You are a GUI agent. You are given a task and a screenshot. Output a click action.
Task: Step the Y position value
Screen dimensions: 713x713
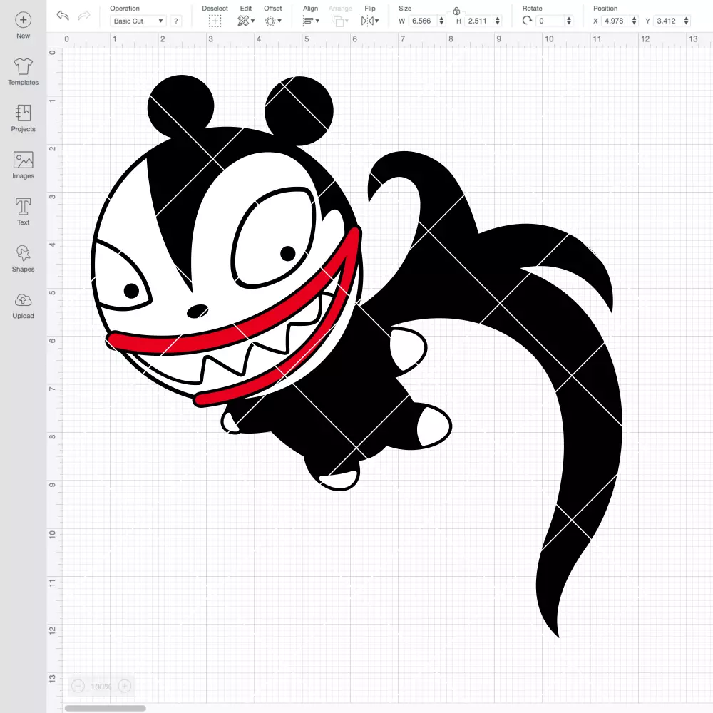tap(687, 21)
